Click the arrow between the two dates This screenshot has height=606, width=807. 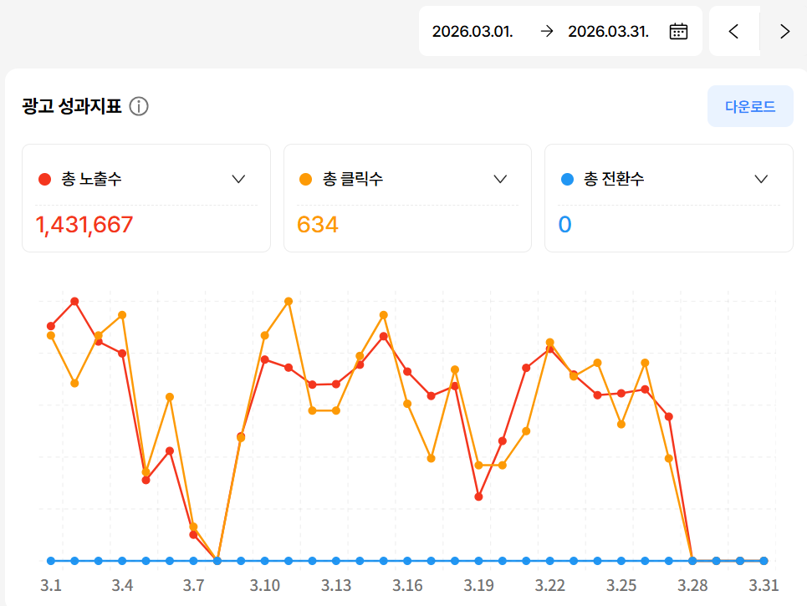point(547,32)
